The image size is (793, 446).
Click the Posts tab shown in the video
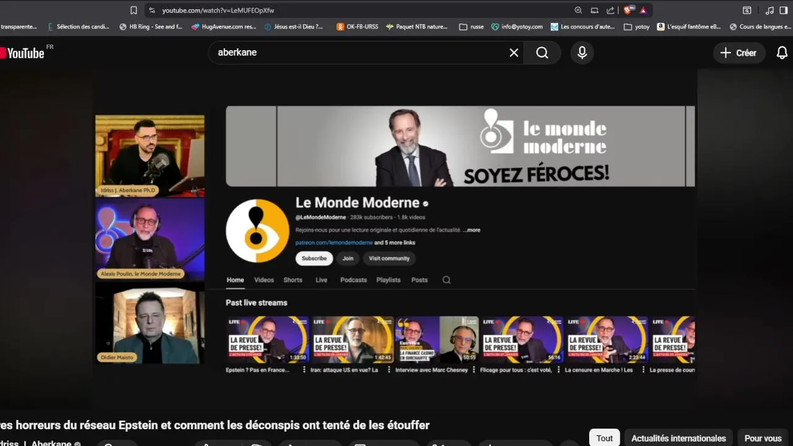pyautogui.click(x=419, y=280)
